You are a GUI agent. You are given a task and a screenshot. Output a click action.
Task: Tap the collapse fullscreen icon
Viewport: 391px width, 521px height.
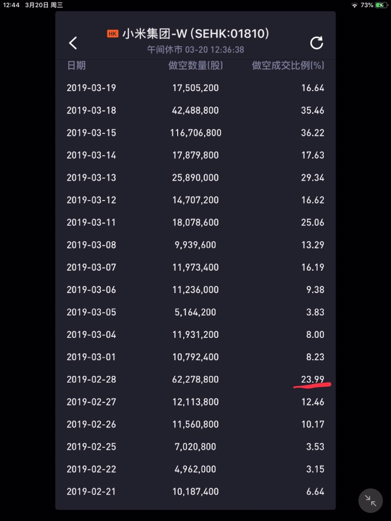click(x=371, y=501)
